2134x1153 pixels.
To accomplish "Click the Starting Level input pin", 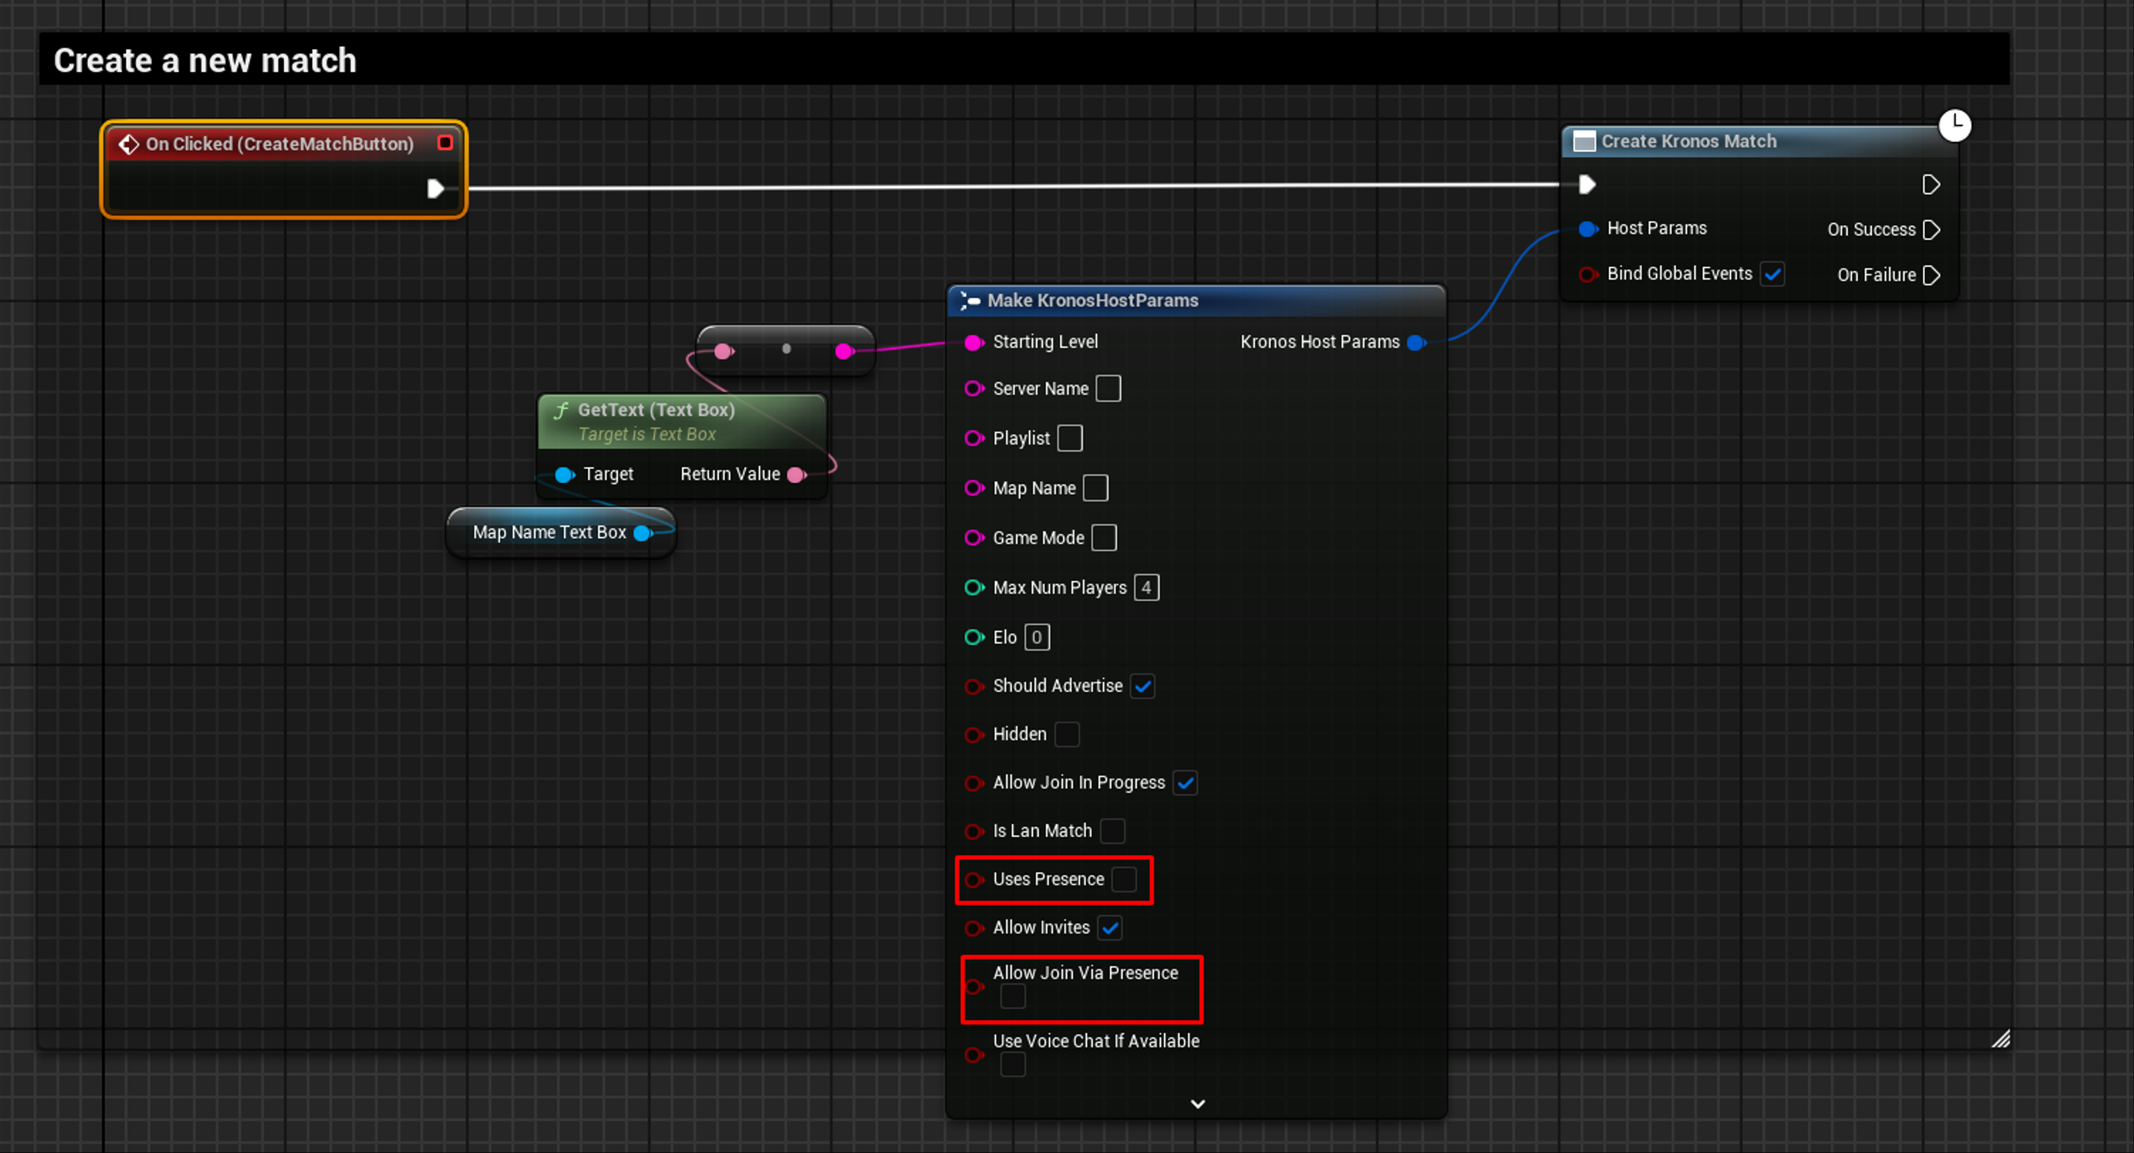I will click(974, 342).
